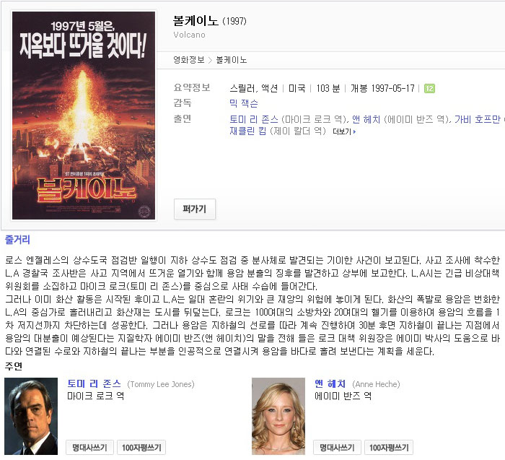Click 명대사쓰기 button under Anne Heche
505x460 pixels.
(x=337, y=448)
